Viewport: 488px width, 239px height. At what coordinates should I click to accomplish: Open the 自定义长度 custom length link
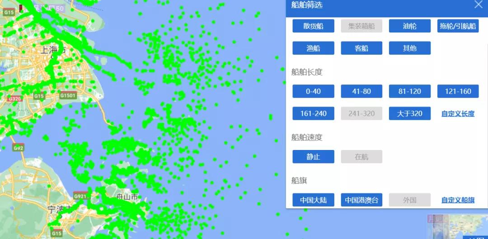pyautogui.click(x=458, y=114)
